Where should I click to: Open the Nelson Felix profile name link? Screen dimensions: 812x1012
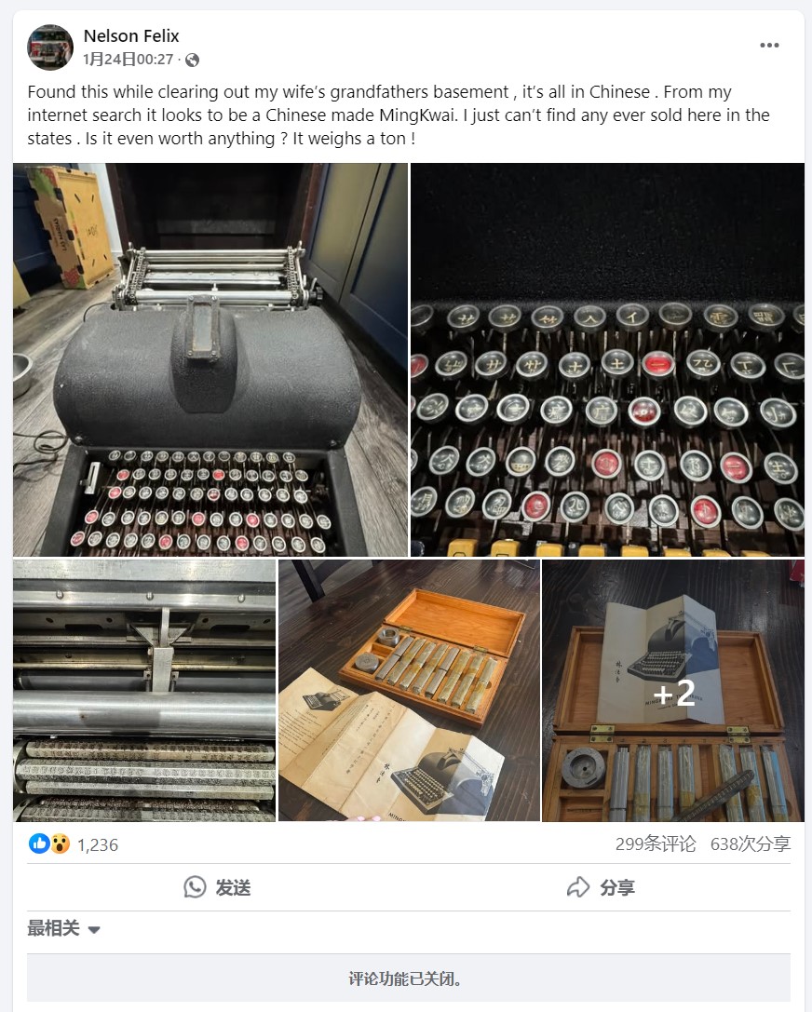click(131, 36)
